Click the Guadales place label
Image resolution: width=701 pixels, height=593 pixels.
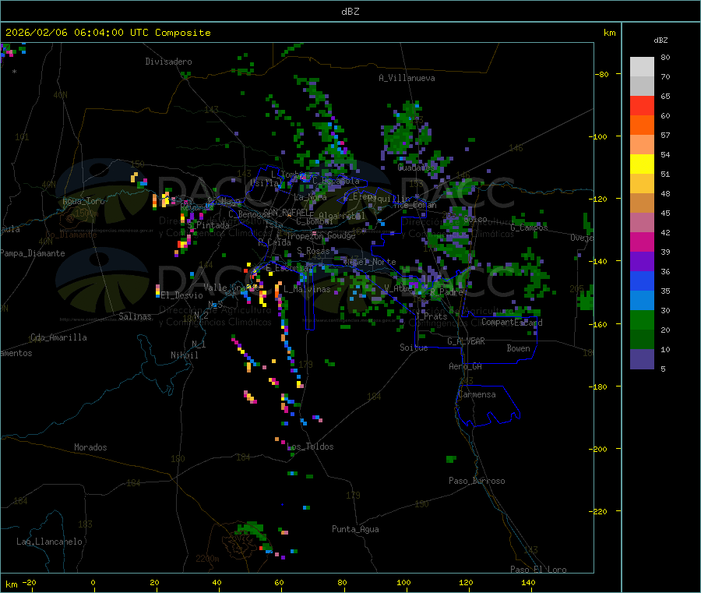click(416, 168)
